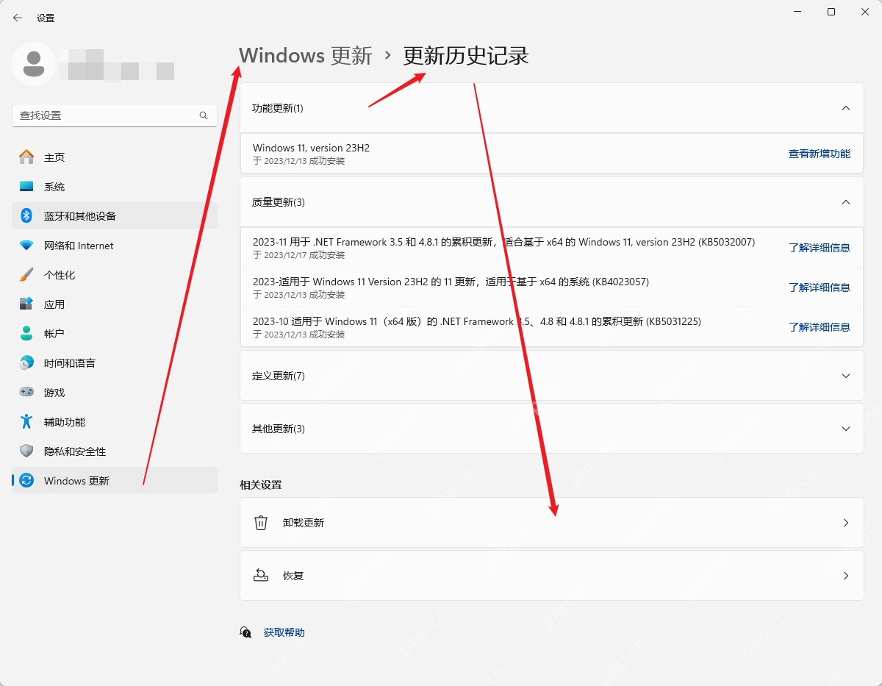Screen dimensions: 882x686
Task: Click the 恢复 row label
Action: pos(293,576)
